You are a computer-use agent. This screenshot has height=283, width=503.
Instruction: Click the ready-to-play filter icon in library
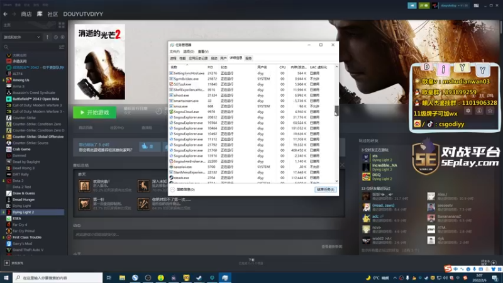tap(62, 37)
